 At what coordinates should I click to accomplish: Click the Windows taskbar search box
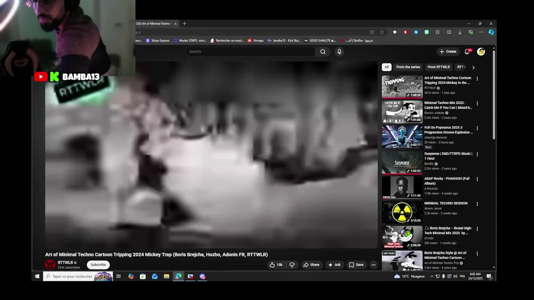coord(78,276)
